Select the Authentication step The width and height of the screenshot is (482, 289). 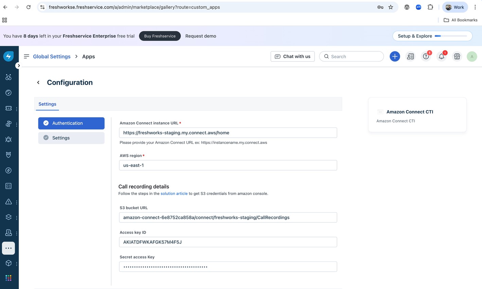click(71, 123)
